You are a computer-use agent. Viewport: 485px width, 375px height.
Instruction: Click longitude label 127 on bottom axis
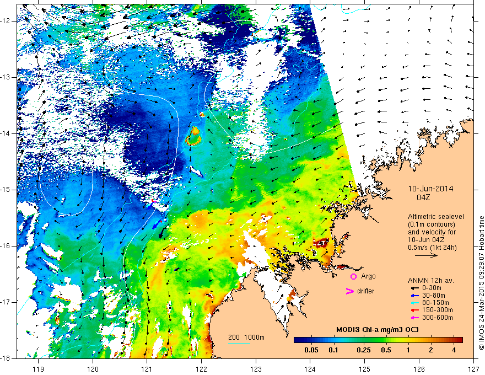[x=473, y=369]
